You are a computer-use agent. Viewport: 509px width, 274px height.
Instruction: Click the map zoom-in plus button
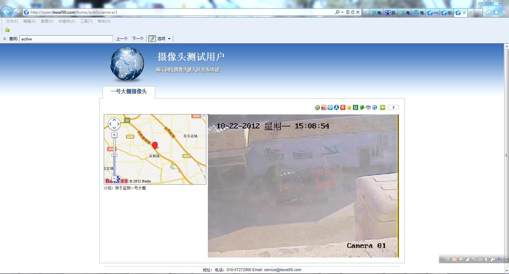coord(114,135)
